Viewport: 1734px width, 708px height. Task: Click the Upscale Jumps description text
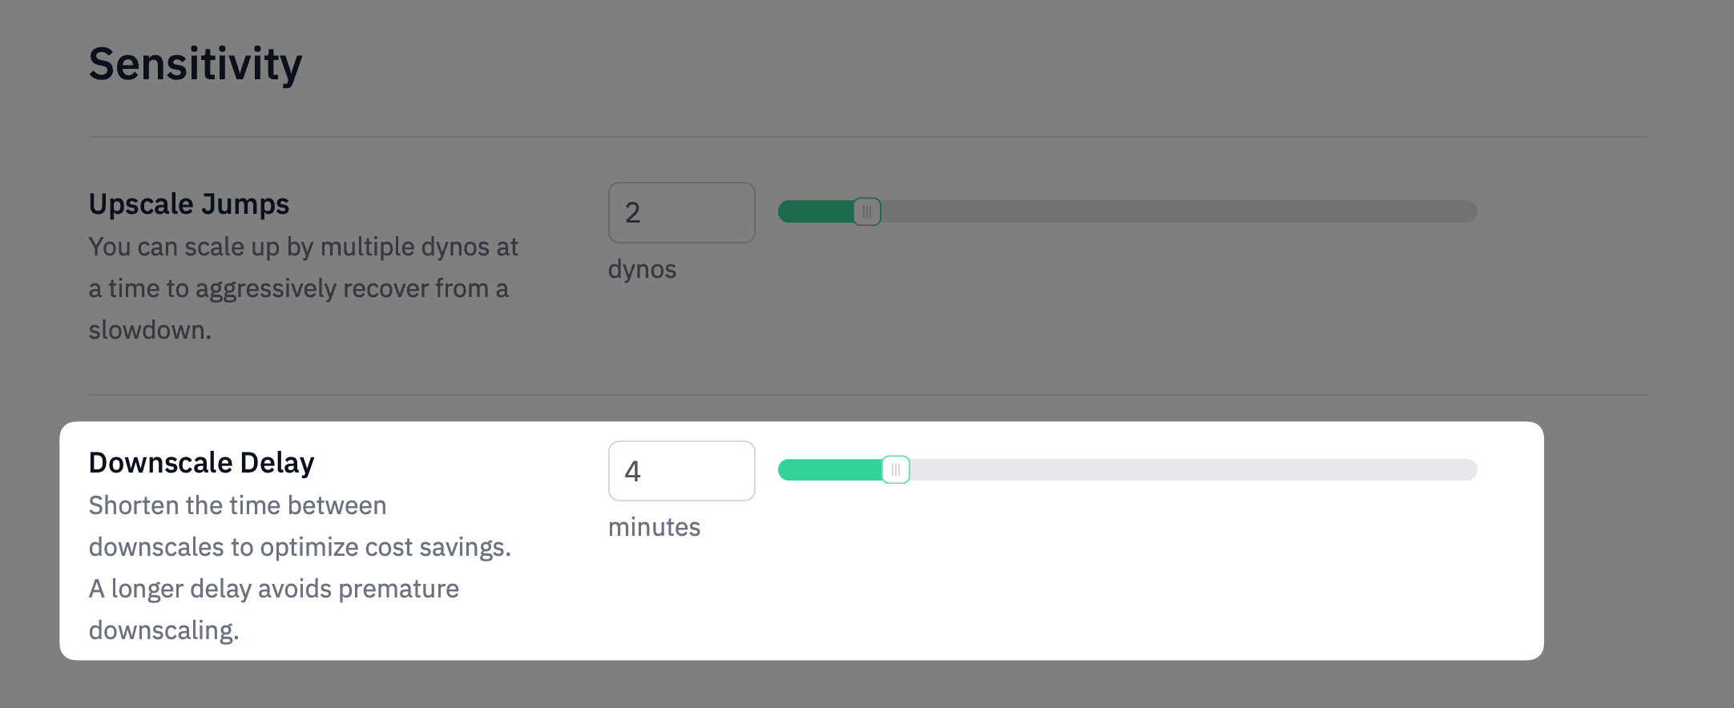pos(303,288)
